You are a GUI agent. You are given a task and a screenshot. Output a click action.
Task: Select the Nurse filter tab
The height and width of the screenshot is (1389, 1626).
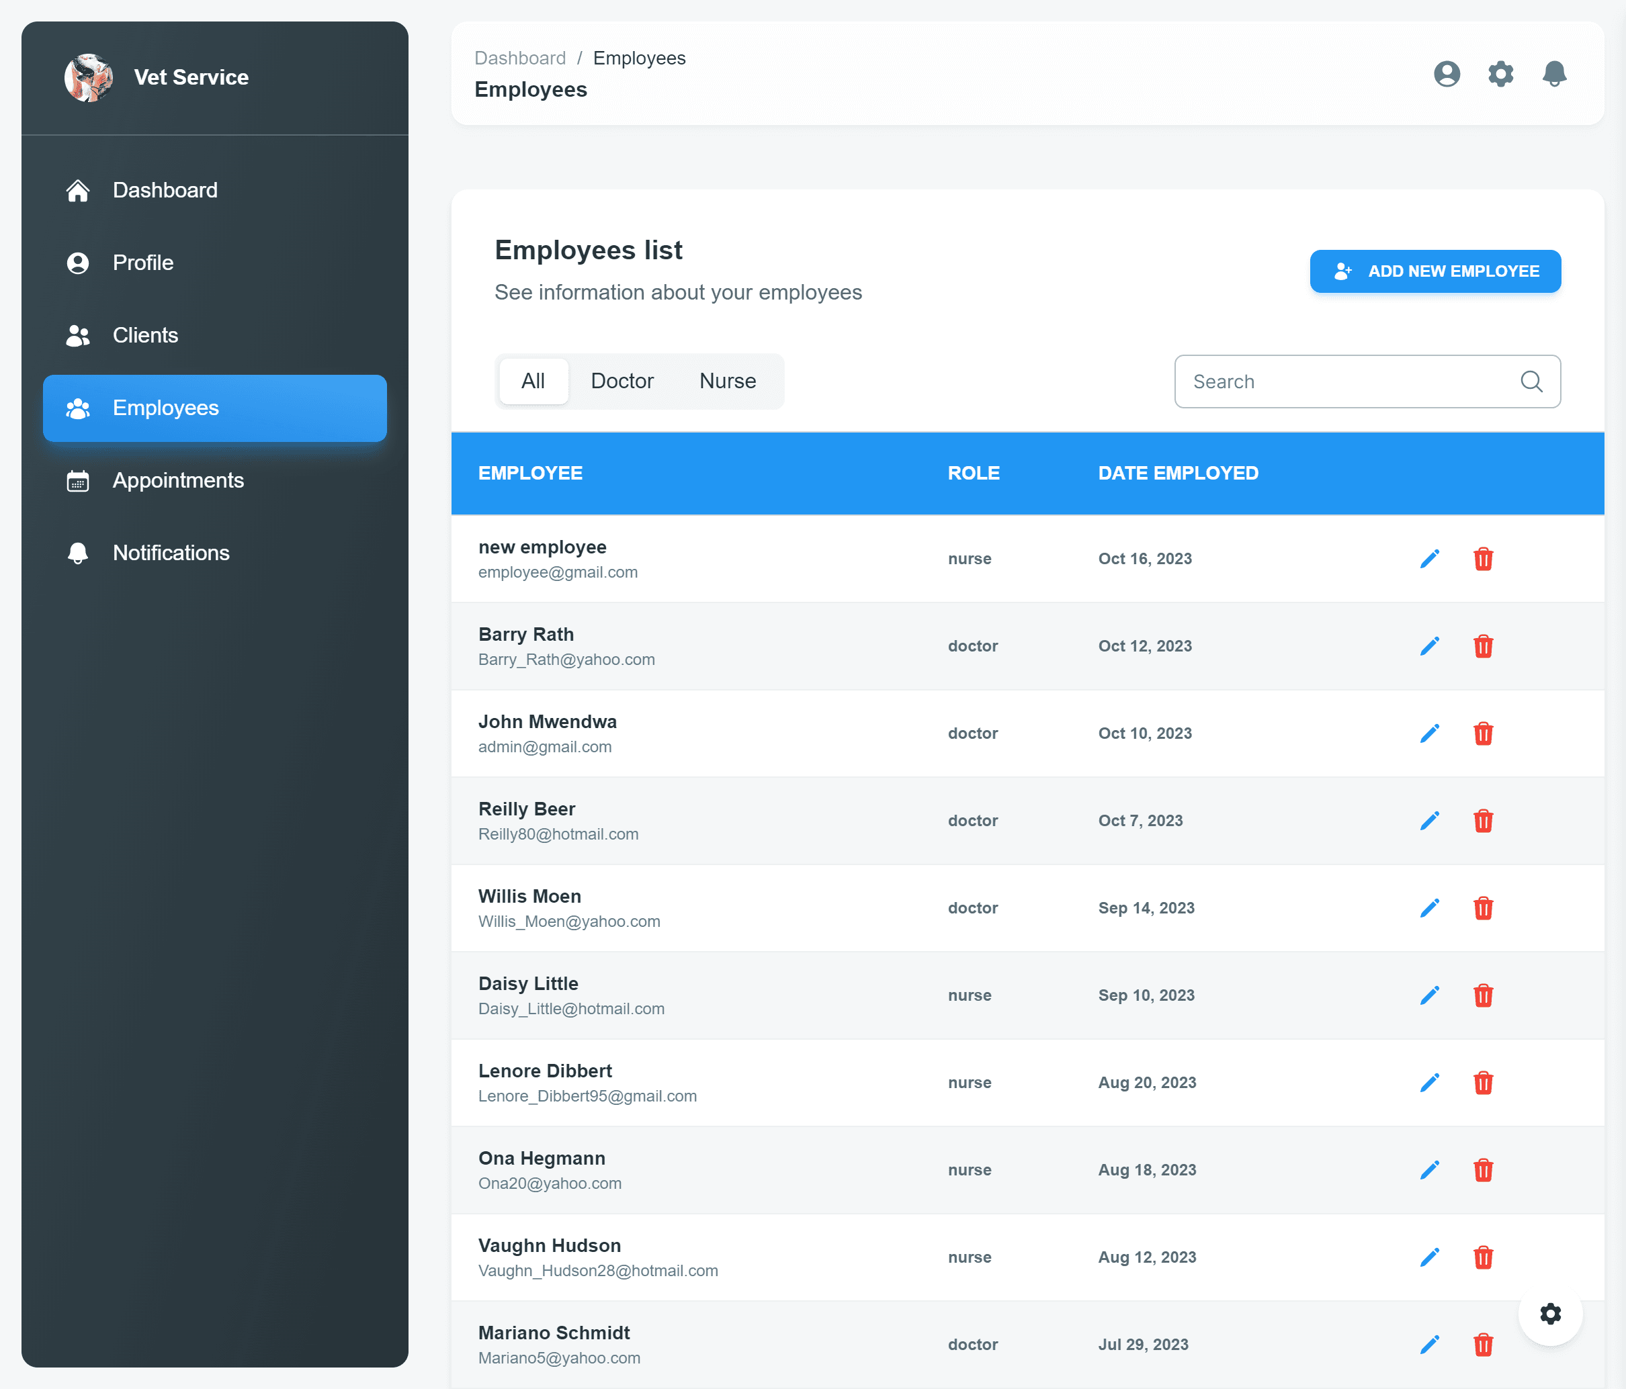(x=726, y=382)
